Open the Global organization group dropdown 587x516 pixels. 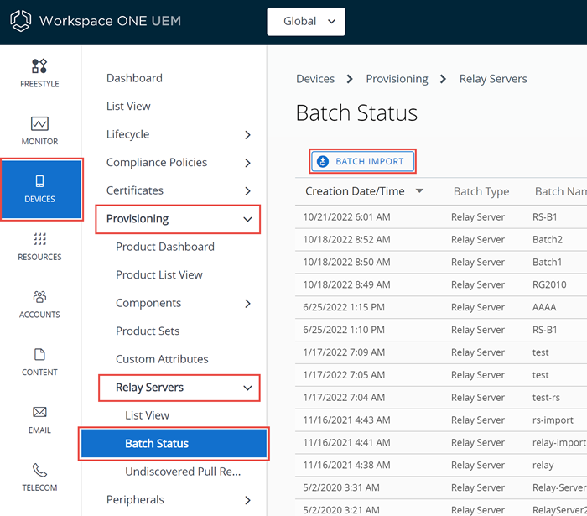306,22
